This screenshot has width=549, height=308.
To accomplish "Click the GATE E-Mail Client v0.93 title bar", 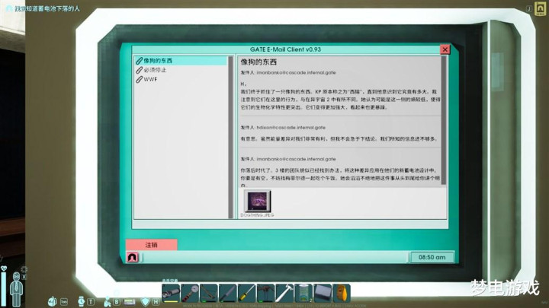I will [285, 49].
